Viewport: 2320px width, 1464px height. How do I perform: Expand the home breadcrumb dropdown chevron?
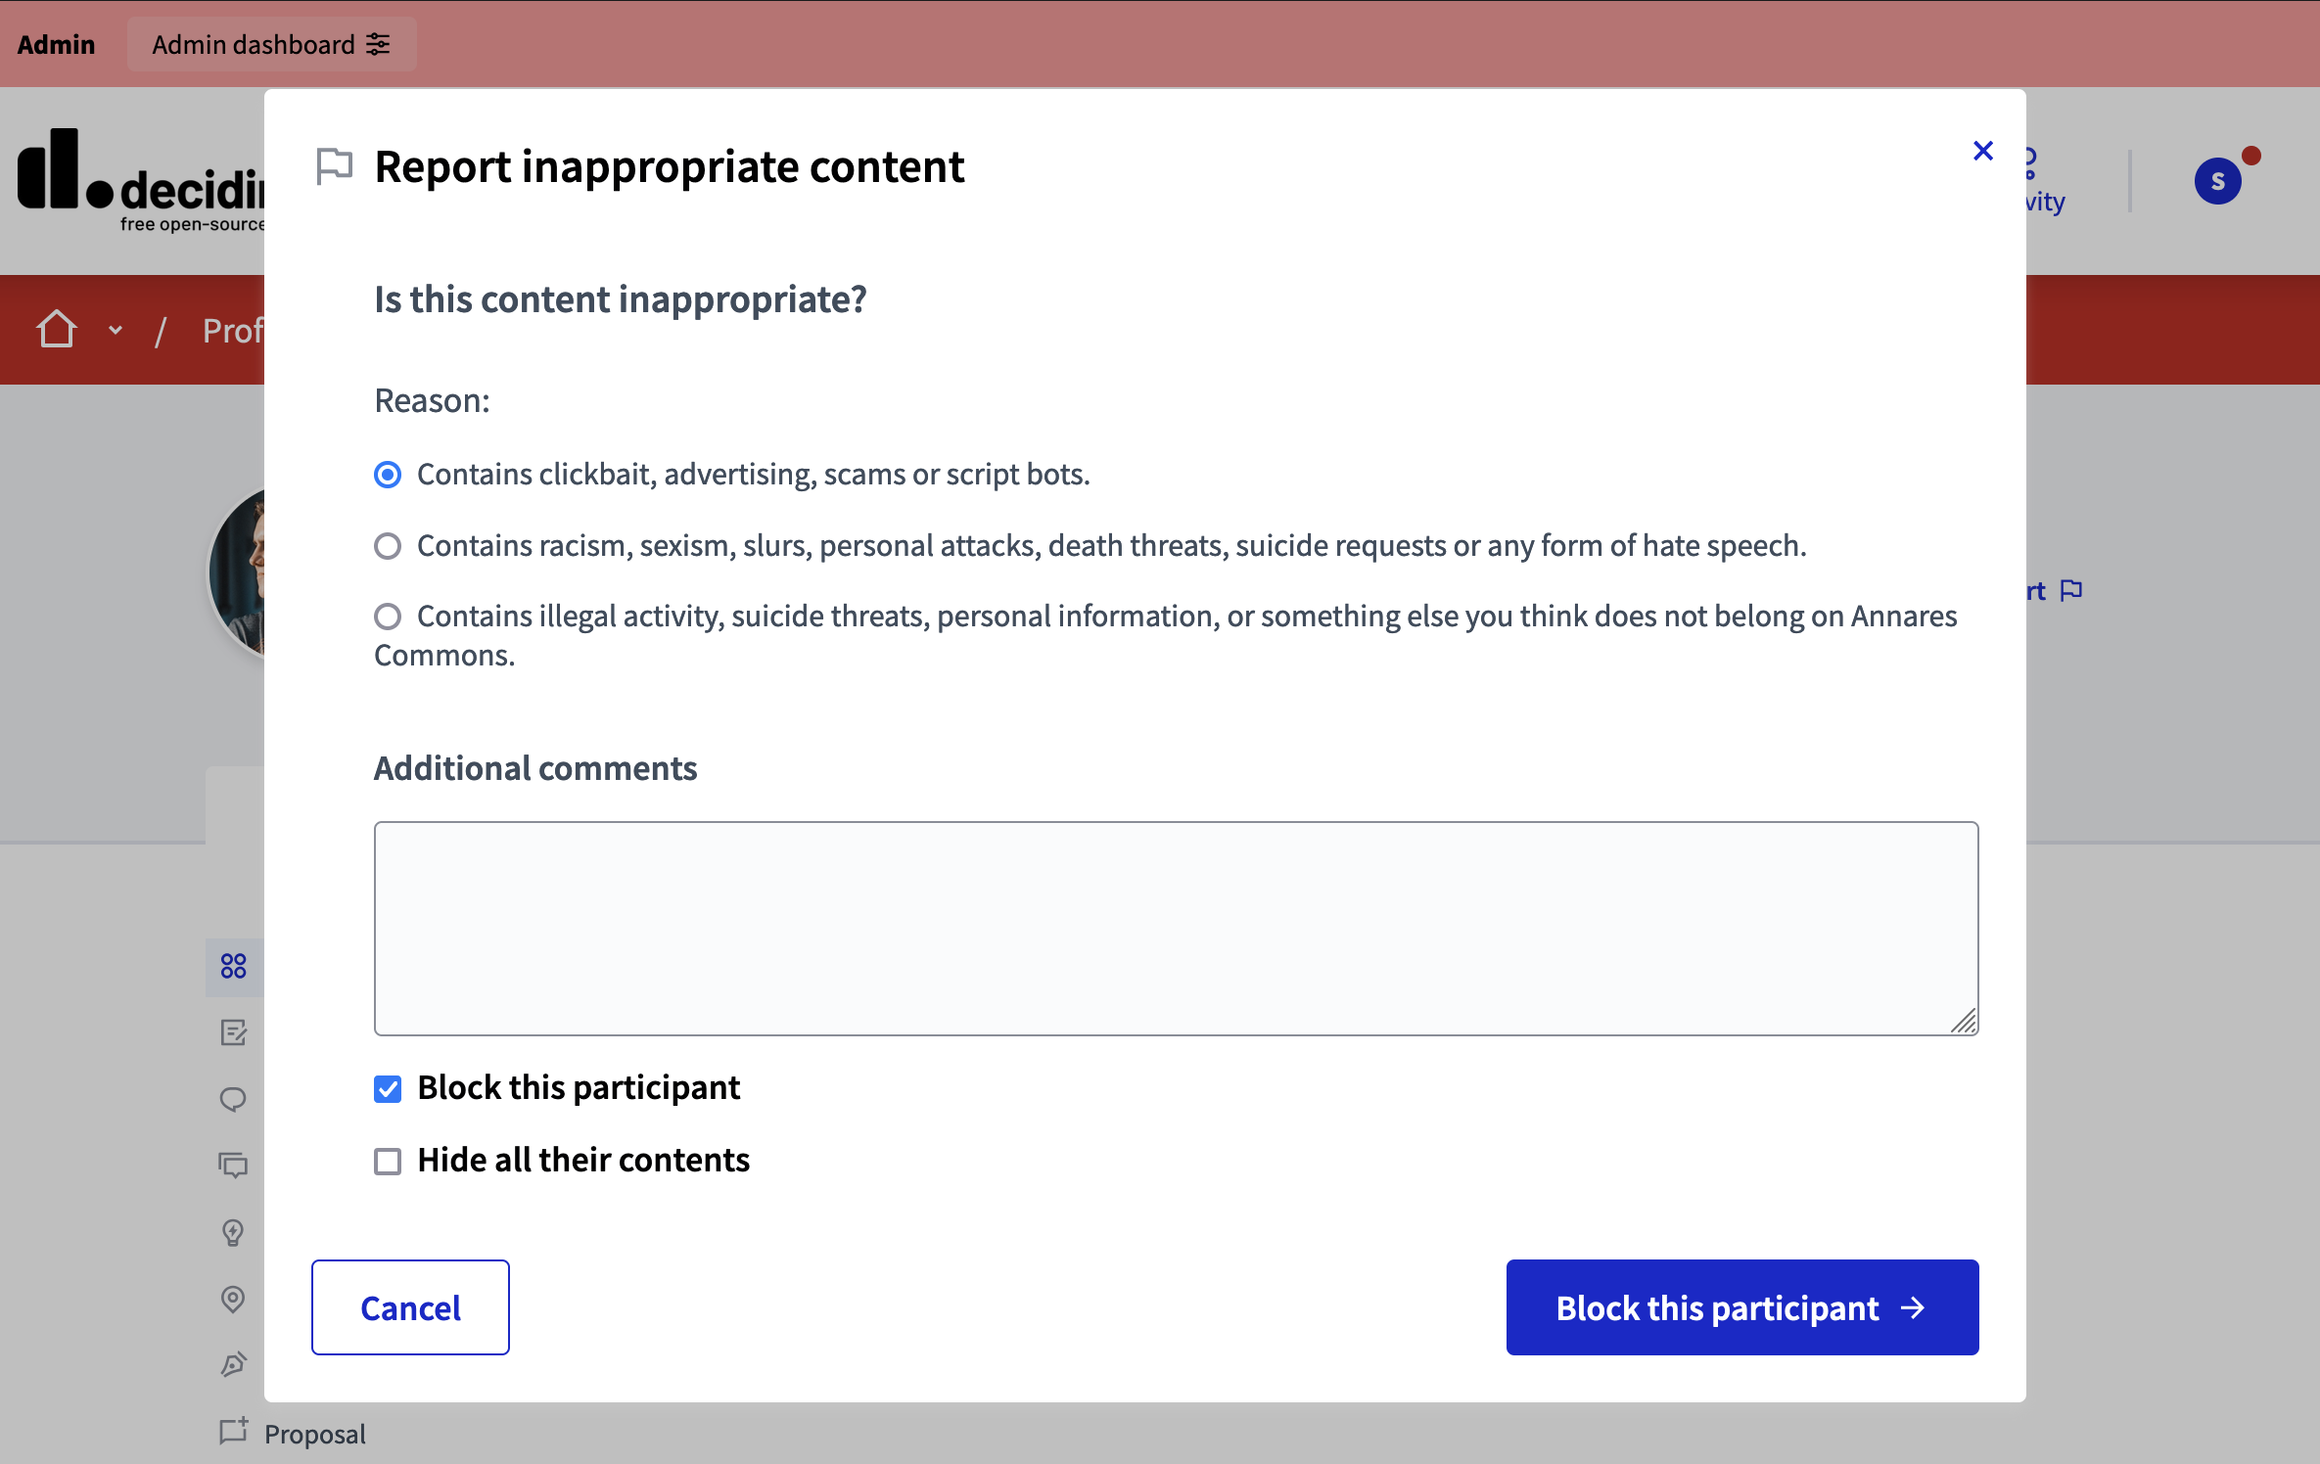[x=115, y=331]
